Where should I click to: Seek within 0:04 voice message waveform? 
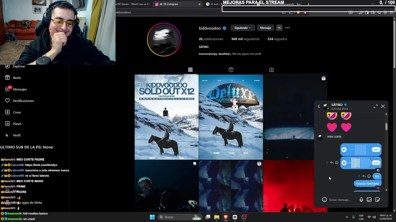tap(360, 162)
